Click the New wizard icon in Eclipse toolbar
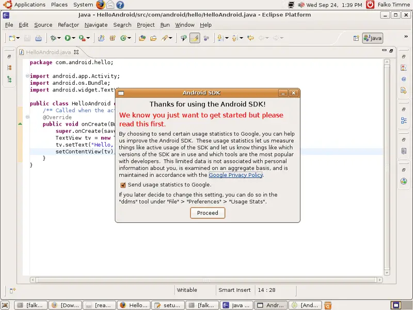This screenshot has width=413, height=310. 12,38
